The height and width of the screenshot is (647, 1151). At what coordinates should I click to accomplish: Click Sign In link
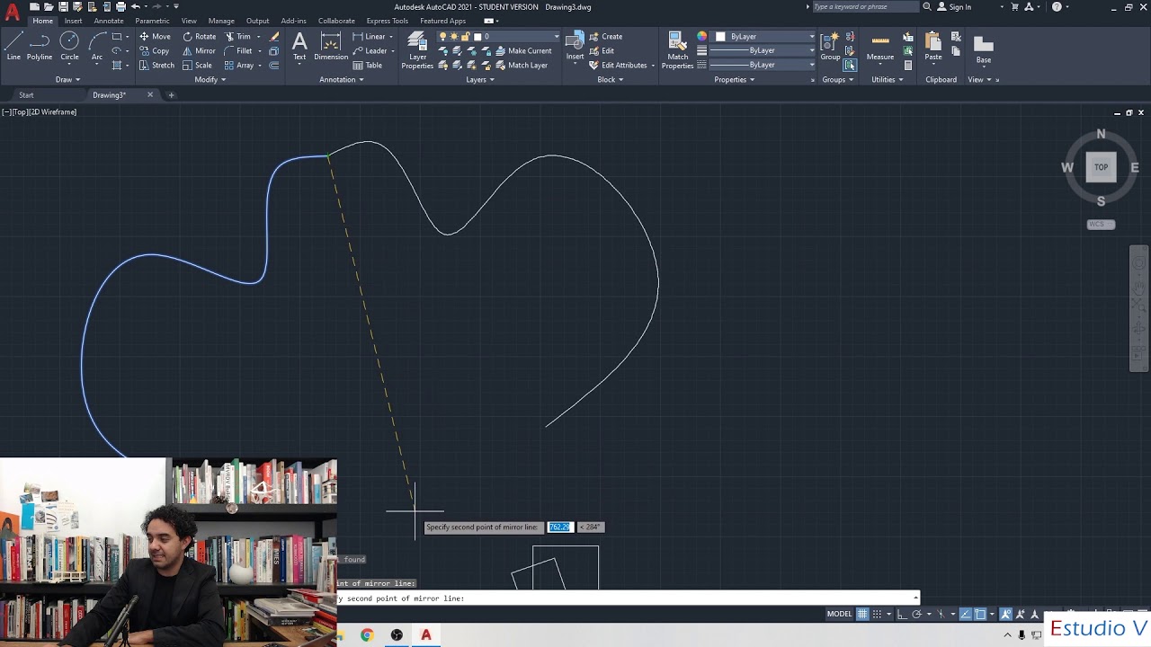click(954, 6)
